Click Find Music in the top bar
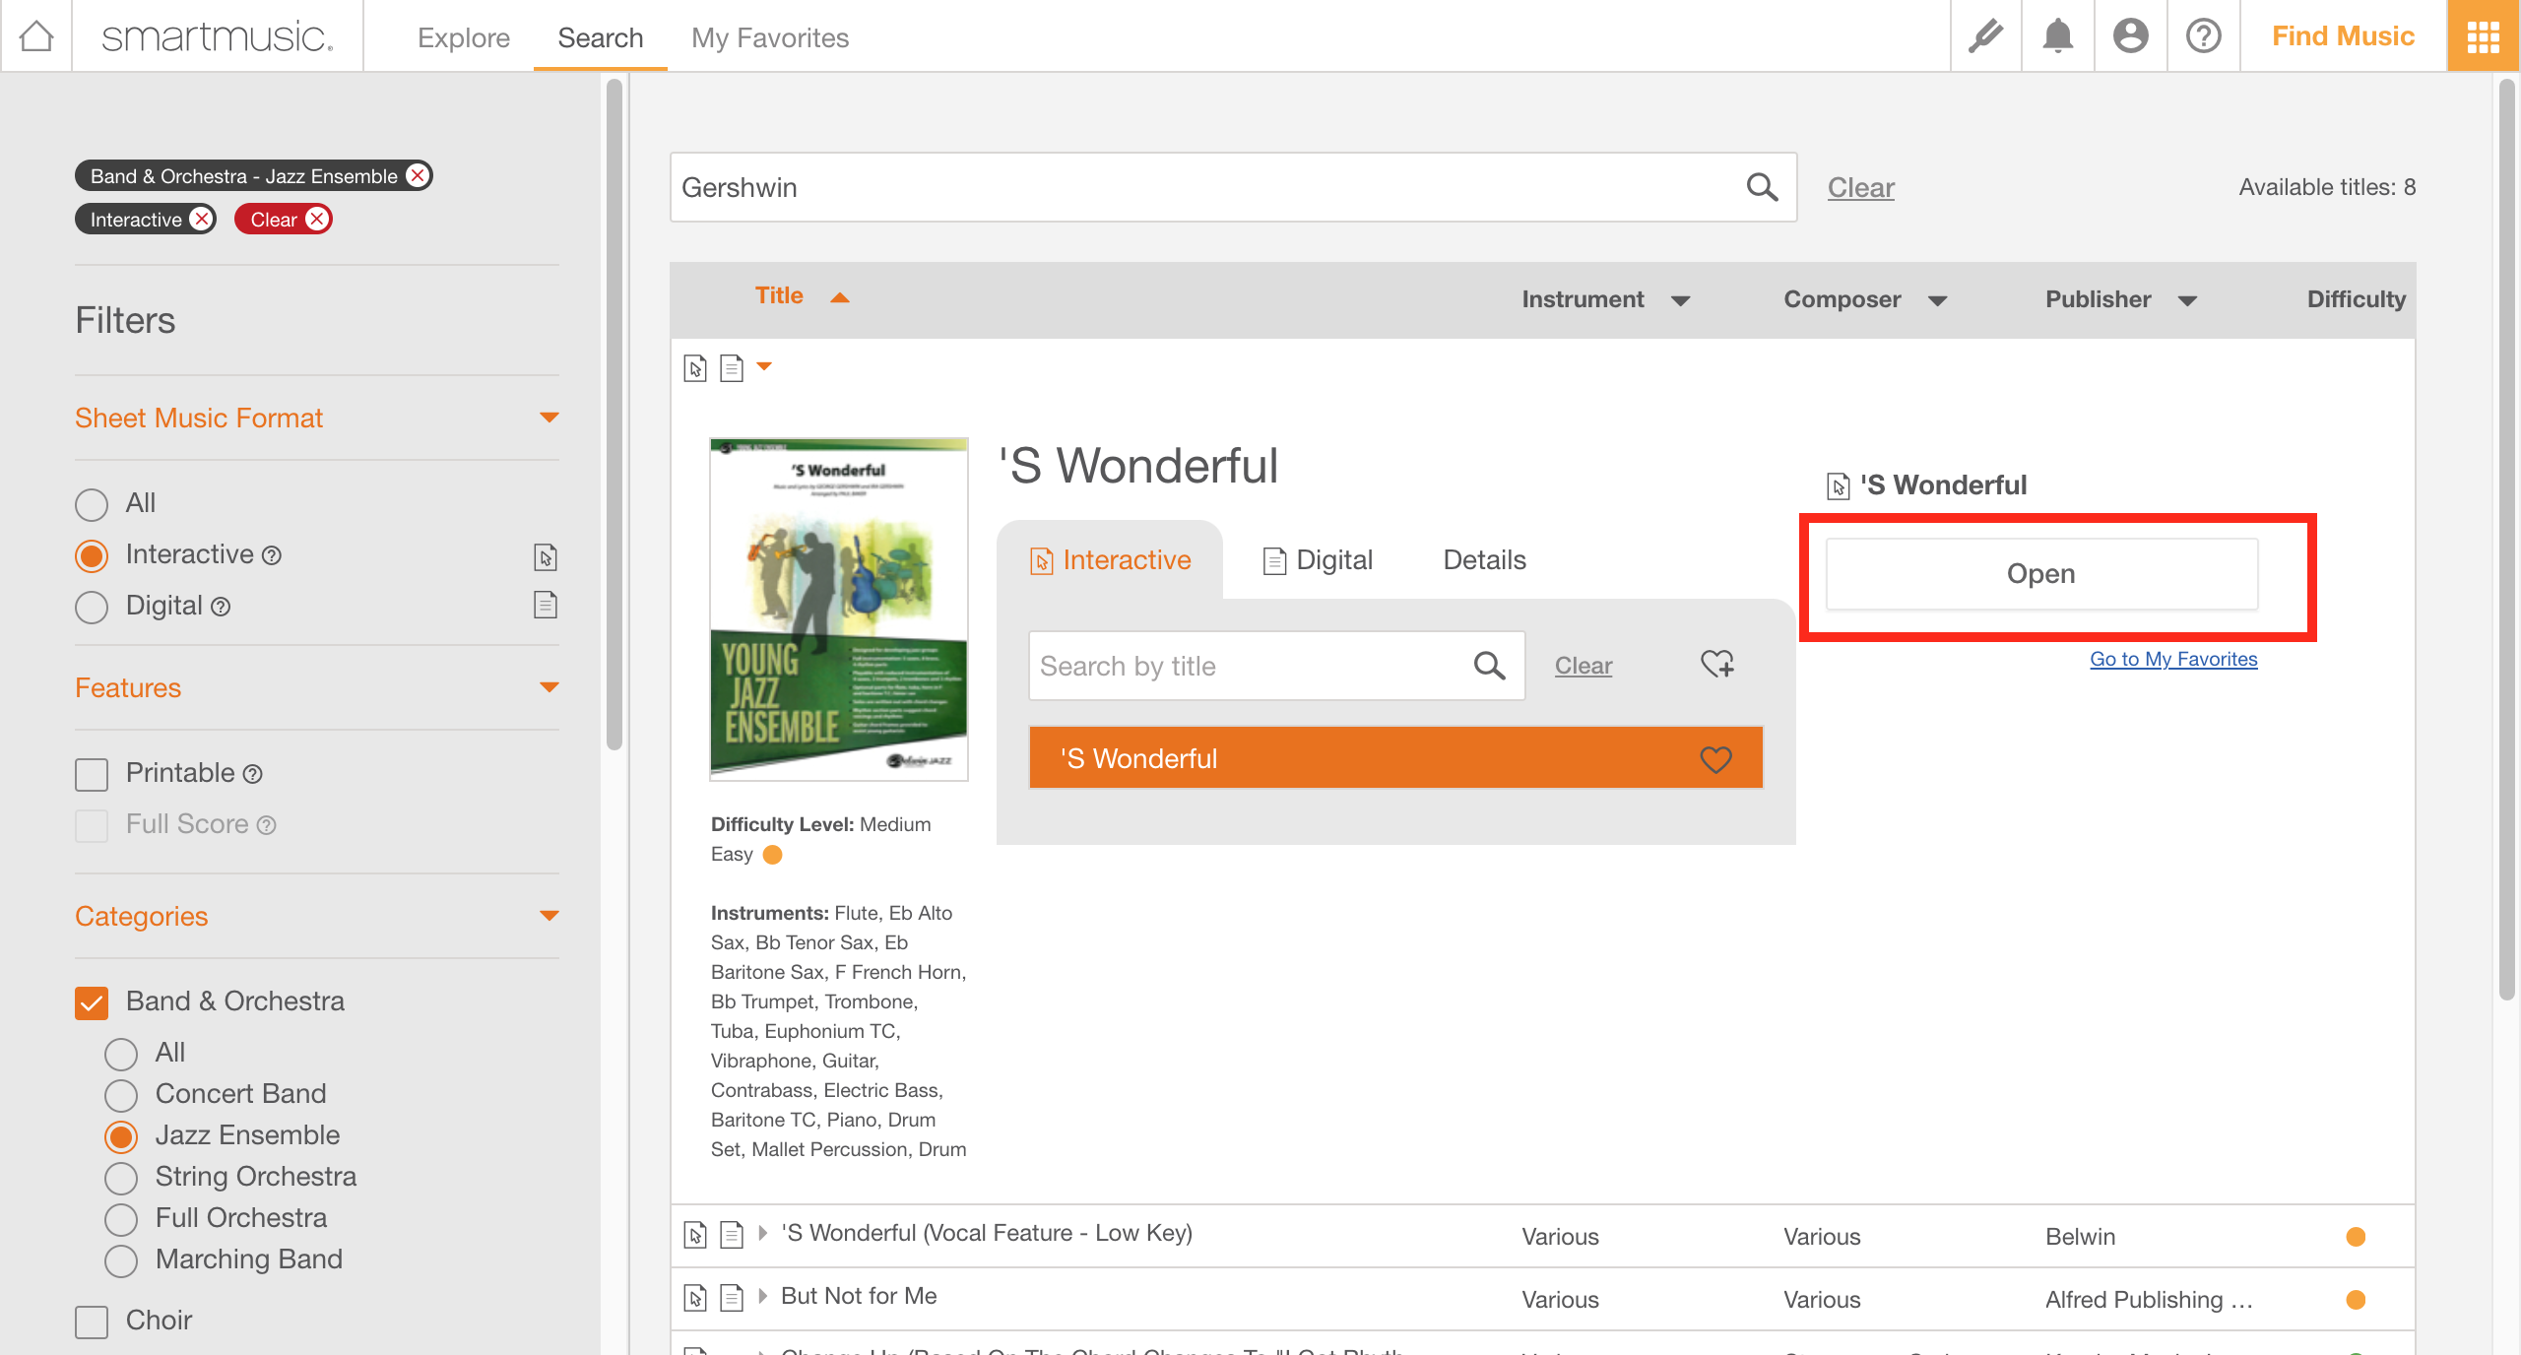 click(2343, 36)
